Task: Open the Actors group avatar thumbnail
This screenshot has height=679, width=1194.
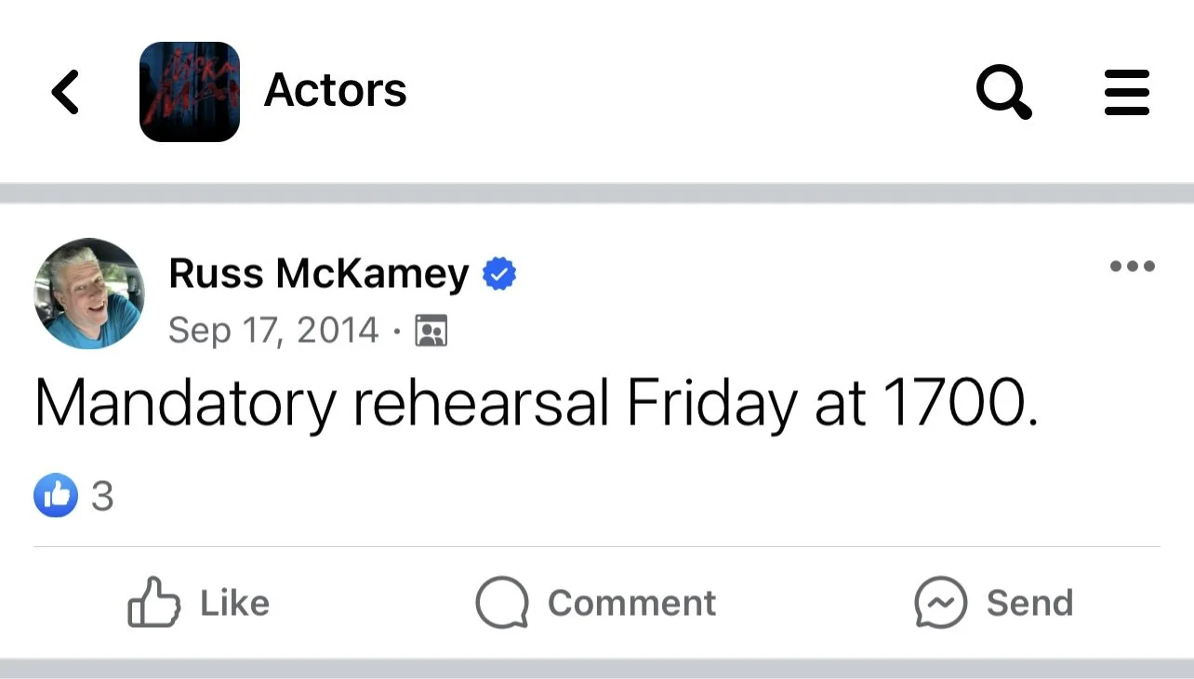Action: click(190, 92)
